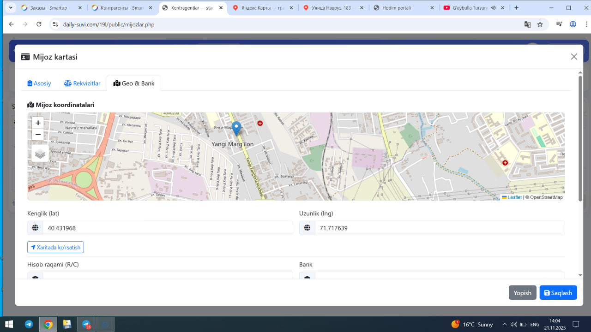Switch to the Asosiy tab

(x=39, y=83)
